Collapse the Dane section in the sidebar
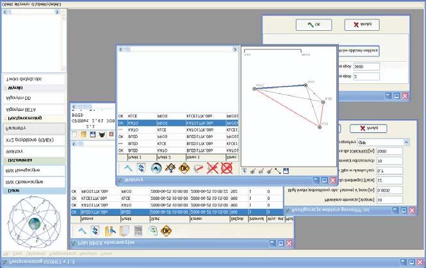Image resolution: width=426 pixels, height=268 pixels. [34, 191]
